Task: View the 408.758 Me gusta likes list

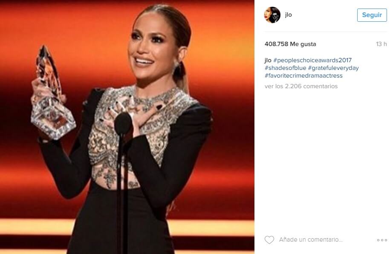Action: (290, 44)
